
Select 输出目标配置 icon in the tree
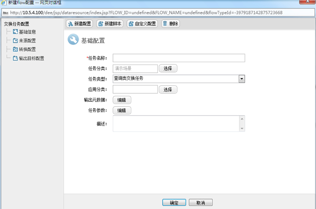click(15, 58)
